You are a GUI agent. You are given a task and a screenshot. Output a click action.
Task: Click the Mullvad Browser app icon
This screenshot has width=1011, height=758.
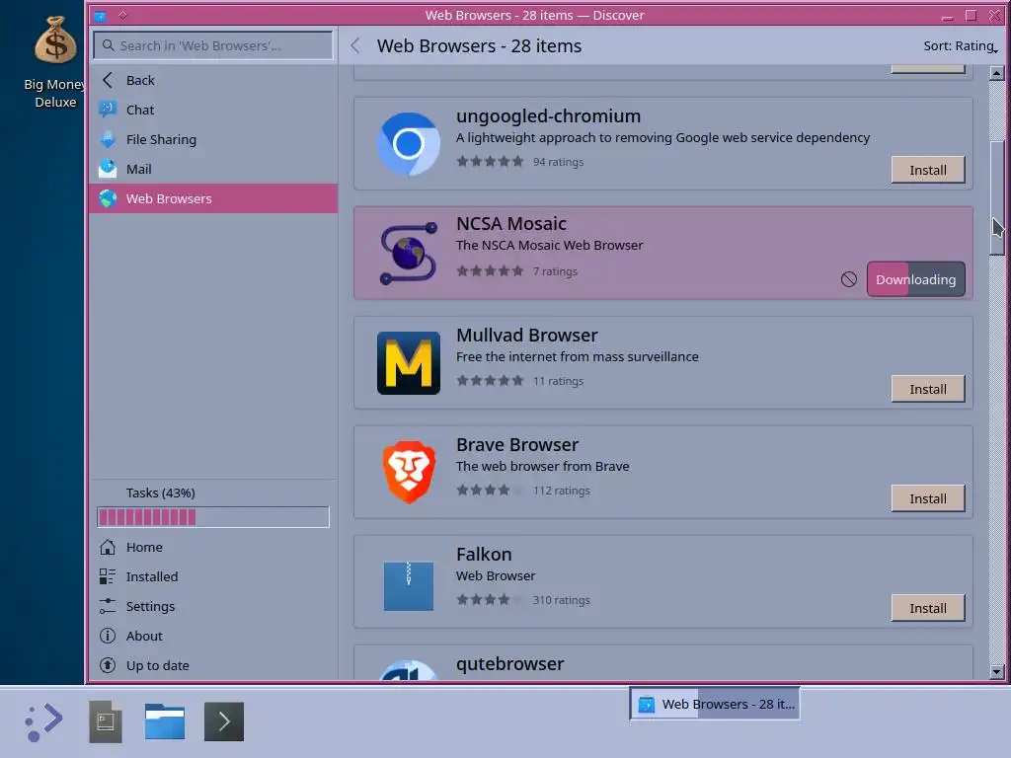[x=408, y=363]
